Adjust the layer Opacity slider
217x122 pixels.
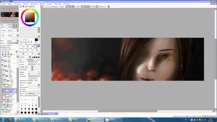[x=13, y=43]
